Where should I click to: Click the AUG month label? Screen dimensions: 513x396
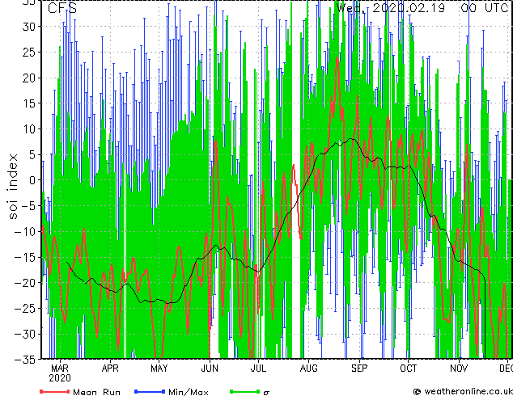pos(308,369)
